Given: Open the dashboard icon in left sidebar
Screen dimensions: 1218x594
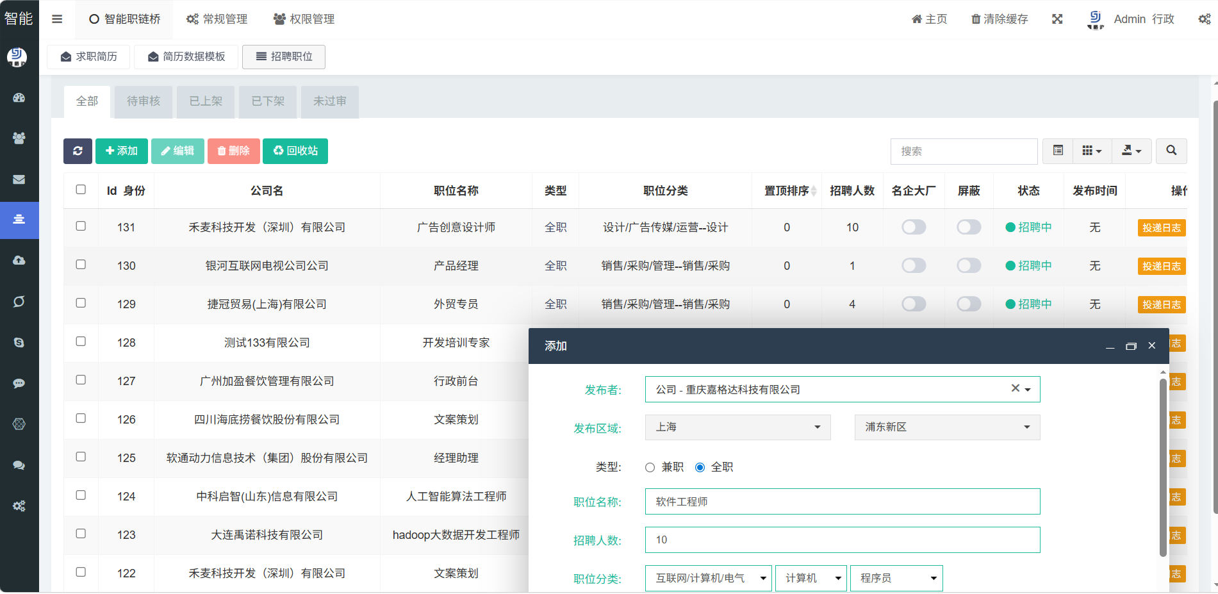Looking at the screenshot, I should click(x=19, y=98).
